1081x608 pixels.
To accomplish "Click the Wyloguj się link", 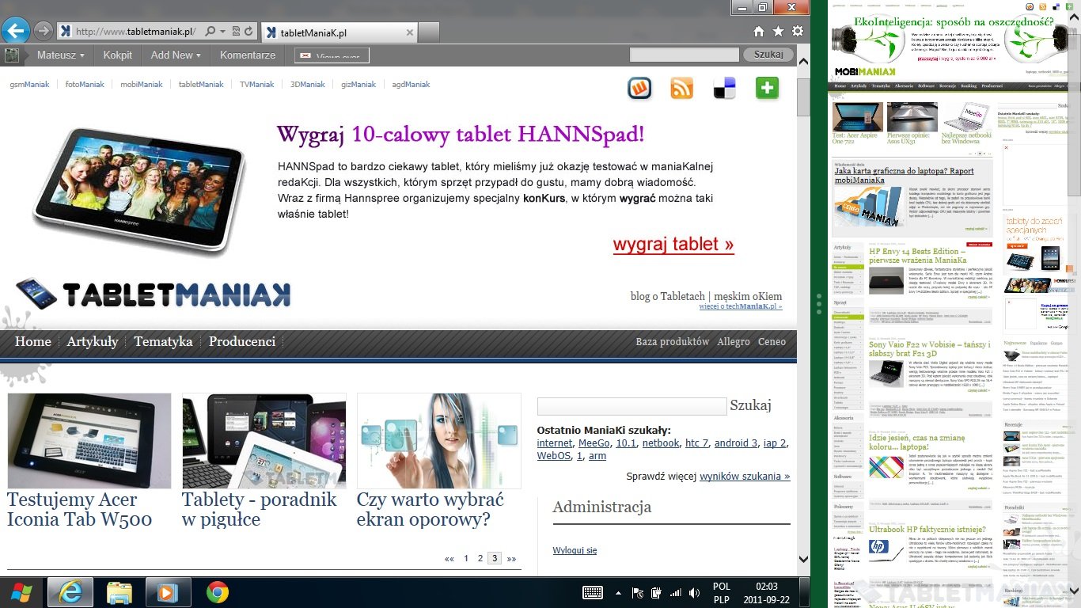I will [575, 550].
